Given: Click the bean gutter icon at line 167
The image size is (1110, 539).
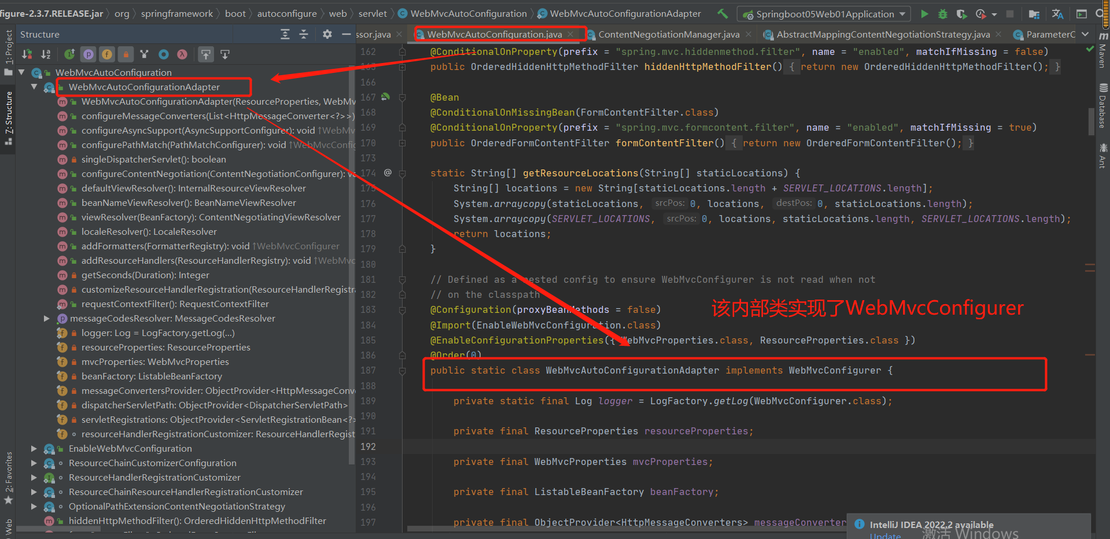Looking at the screenshot, I should (x=385, y=97).
